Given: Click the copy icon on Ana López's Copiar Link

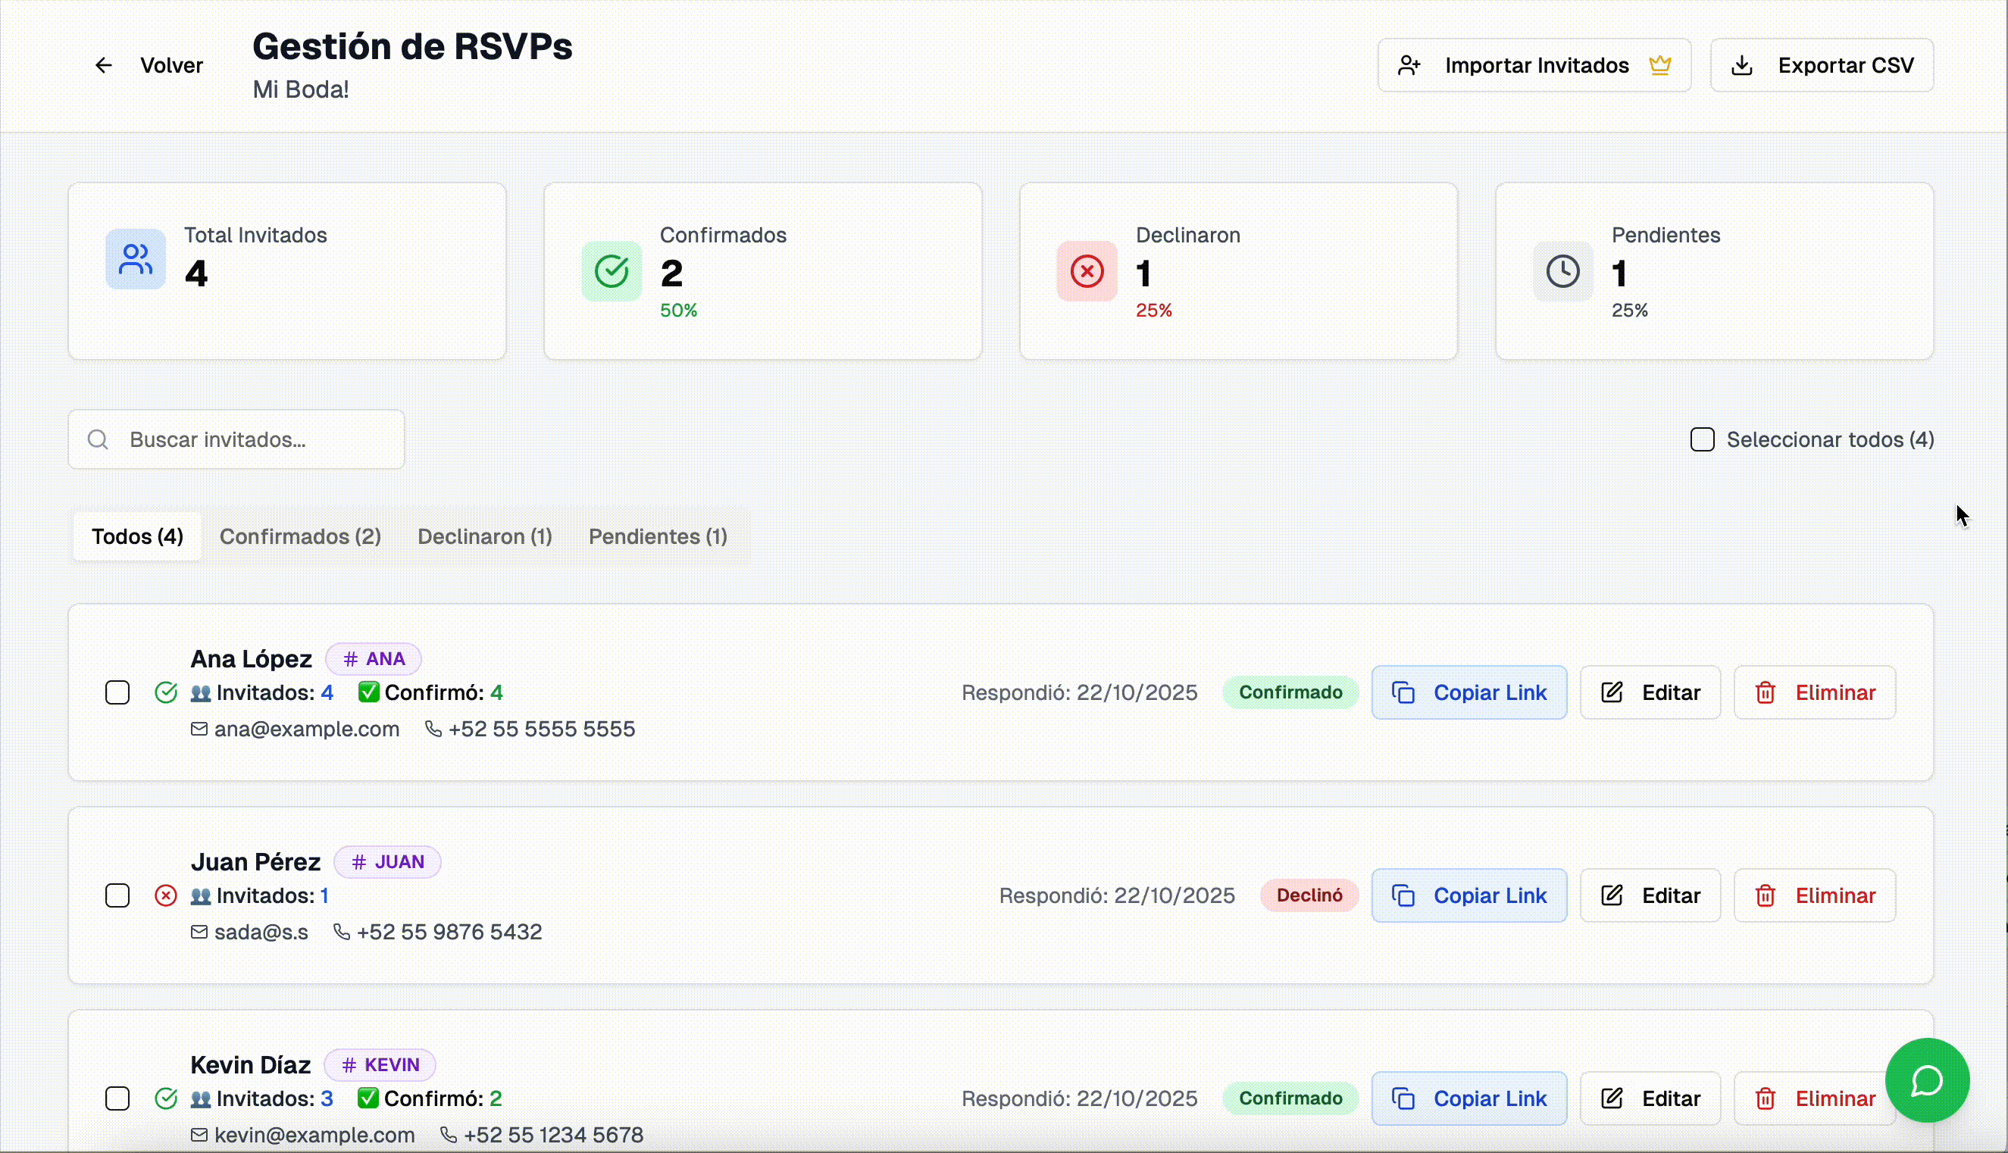Looking at the screenshot, I should pyautogui.click(x=1403, y=692).
